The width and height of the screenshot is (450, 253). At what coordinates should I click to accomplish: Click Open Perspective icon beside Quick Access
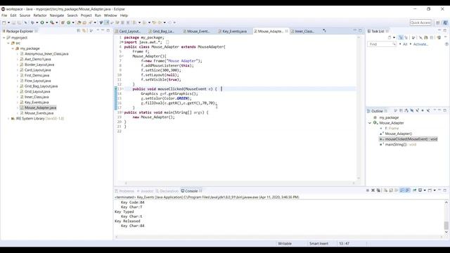(x=437, y=22)
